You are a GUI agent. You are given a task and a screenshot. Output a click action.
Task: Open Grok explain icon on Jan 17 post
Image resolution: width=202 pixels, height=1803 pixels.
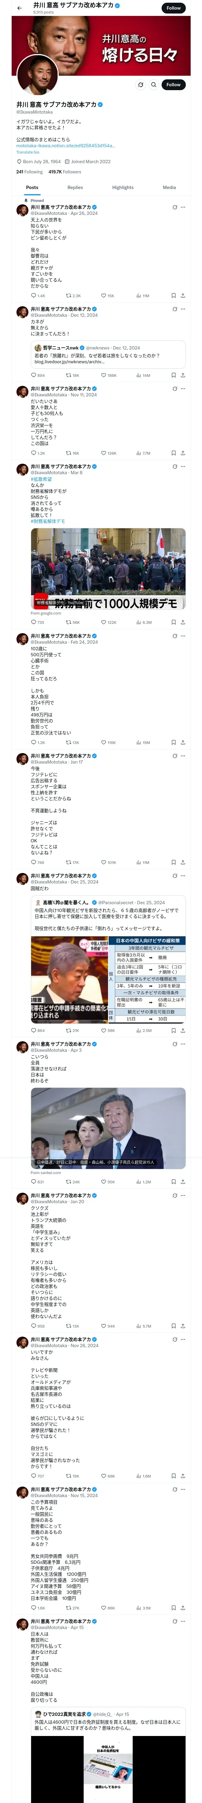[x=174, y=756]
